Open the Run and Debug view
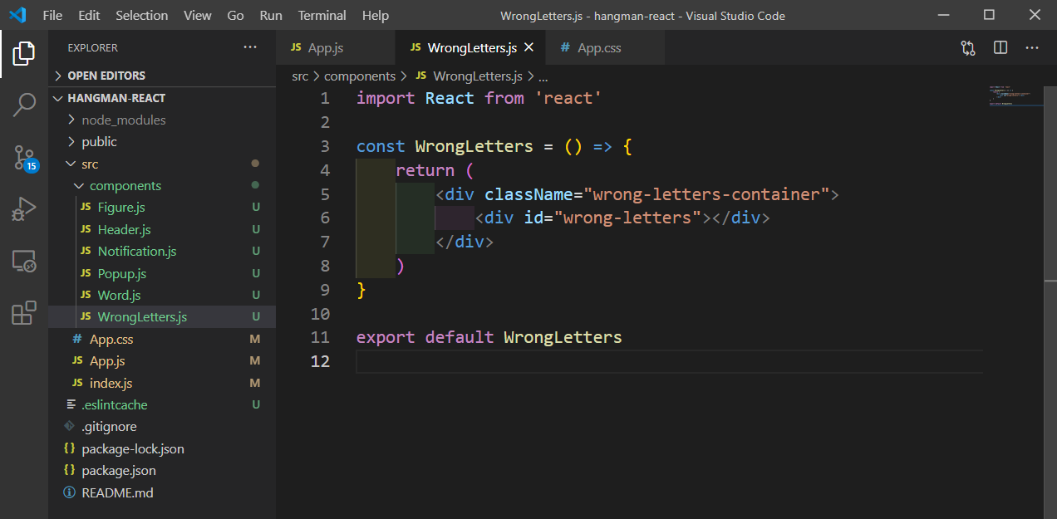 click(x=24, y=208)
